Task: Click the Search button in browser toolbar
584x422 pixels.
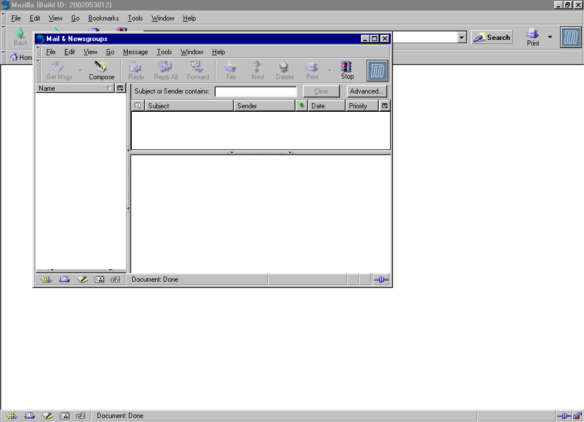Action: 492,38
